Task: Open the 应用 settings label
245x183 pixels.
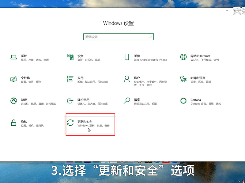Action: tap(81, 78)
